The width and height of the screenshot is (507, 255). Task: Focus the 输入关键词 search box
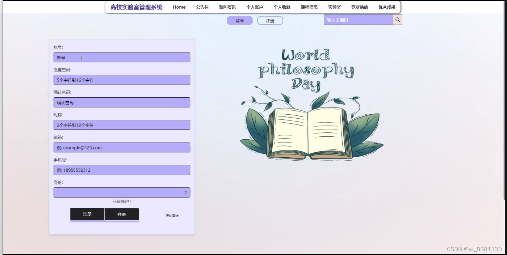359,20
